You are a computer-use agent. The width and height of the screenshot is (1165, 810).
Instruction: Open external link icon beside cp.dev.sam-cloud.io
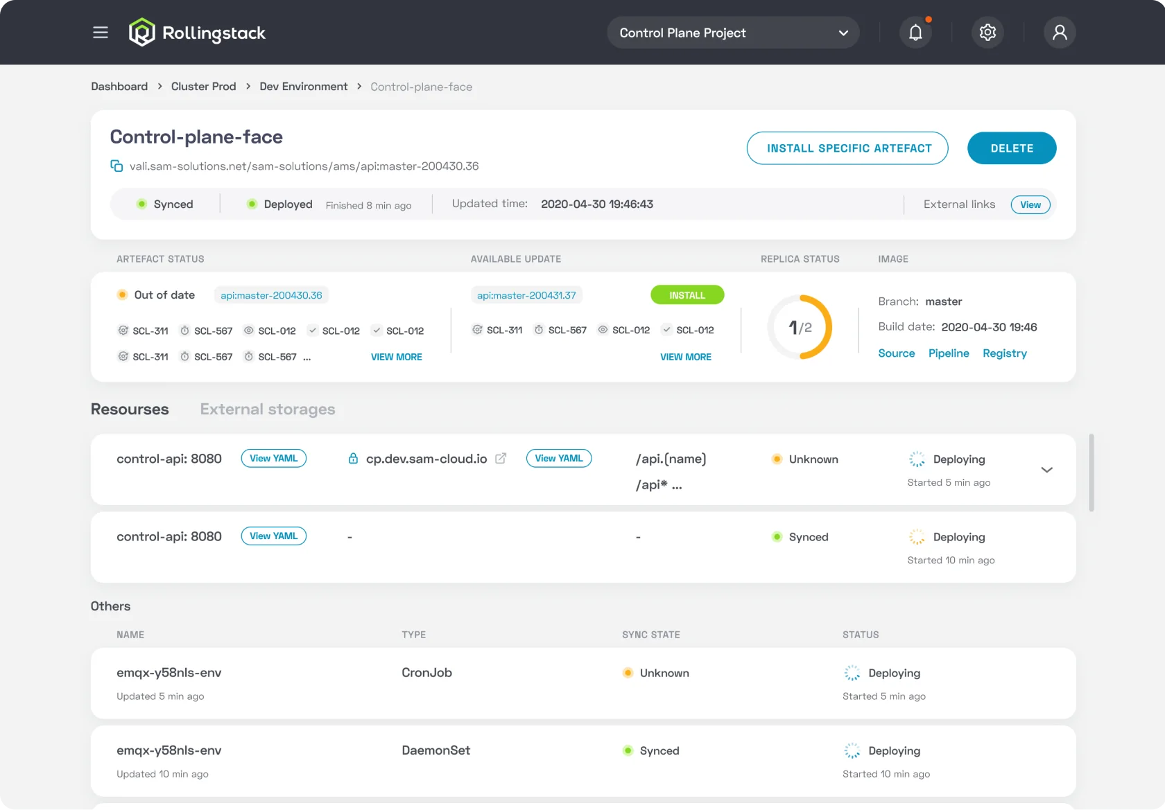[501, 458]
